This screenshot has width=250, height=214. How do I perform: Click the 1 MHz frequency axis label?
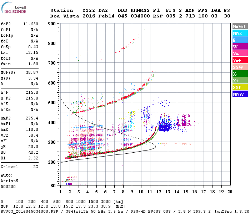[x=60, y=192]
